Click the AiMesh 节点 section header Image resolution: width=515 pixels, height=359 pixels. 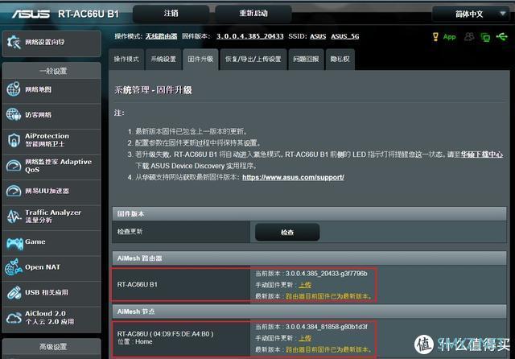[309, 312]
